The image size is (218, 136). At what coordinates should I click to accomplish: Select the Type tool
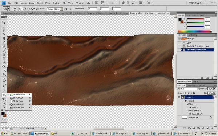[x=4, y=83]
